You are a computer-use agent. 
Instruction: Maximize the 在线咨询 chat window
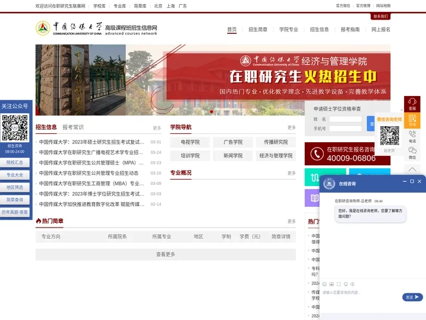[412, 181]
